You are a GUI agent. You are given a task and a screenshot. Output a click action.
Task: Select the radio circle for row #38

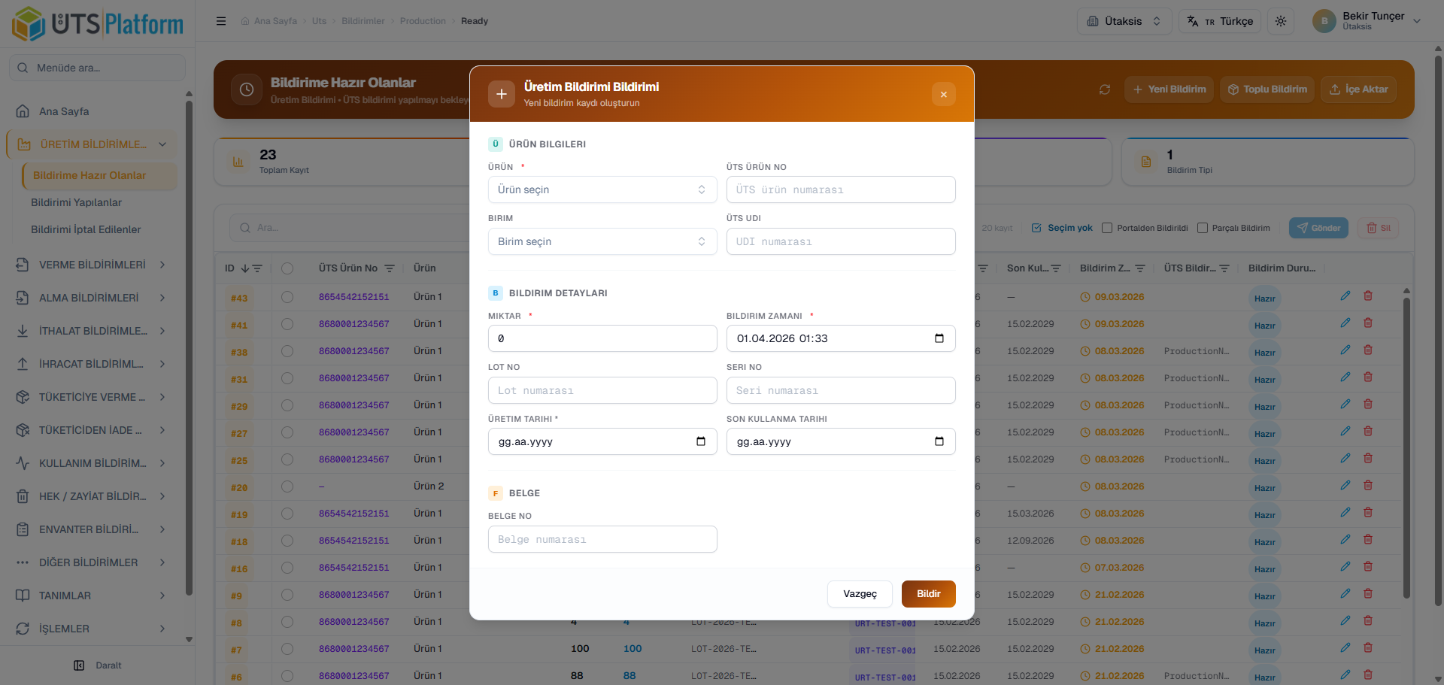(287, 351)
